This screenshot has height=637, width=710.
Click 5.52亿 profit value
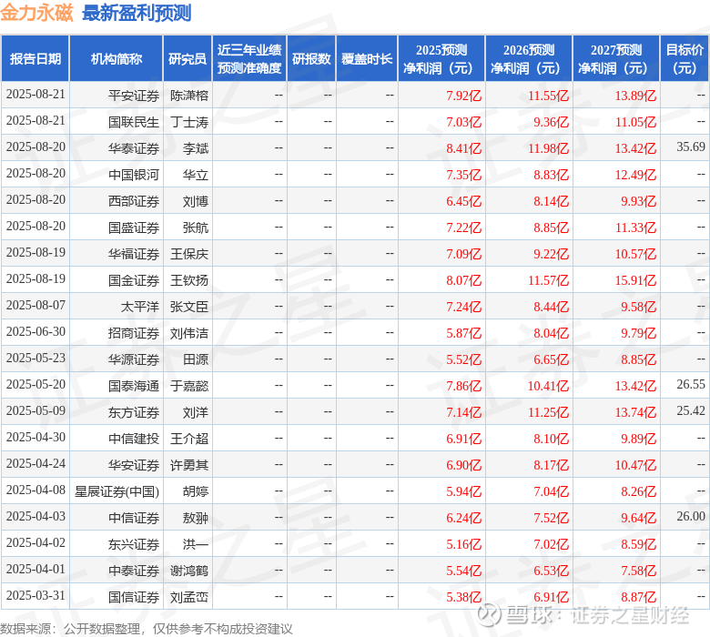pos(463,359)
